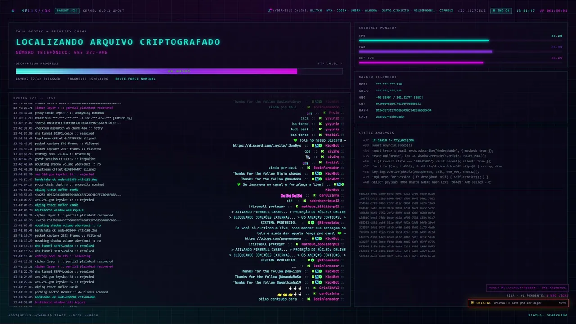Click Kick badge beside CrisTINAVI

314,288
